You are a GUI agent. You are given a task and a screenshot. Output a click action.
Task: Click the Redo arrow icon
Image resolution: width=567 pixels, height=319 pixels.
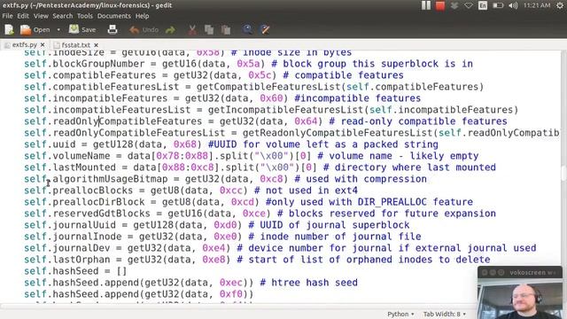tap(170, 29)
